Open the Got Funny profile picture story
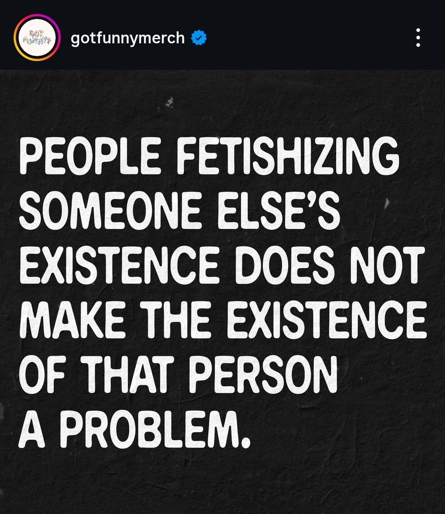 [37, 38]
